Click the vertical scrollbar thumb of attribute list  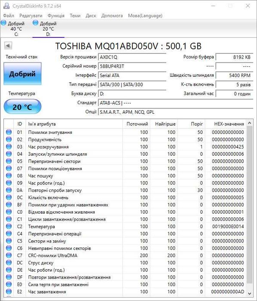point(250,205)
